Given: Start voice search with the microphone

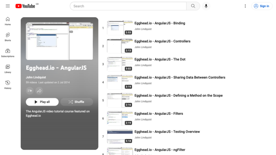Looking at the screenshot, I should click(206, 6).
